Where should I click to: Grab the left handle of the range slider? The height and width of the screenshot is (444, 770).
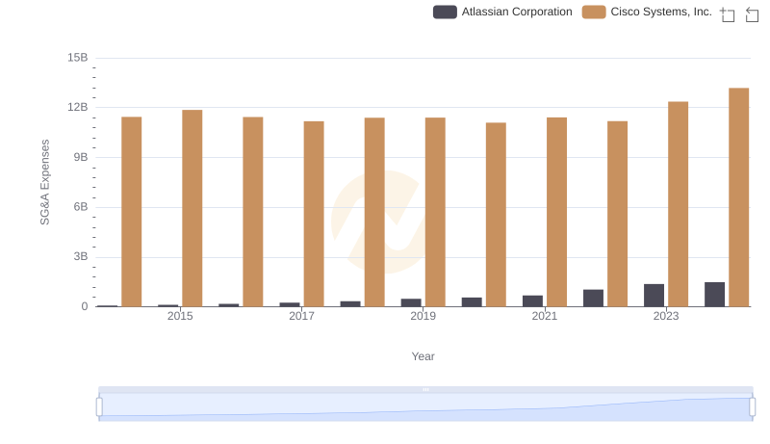tap(99, 406)
